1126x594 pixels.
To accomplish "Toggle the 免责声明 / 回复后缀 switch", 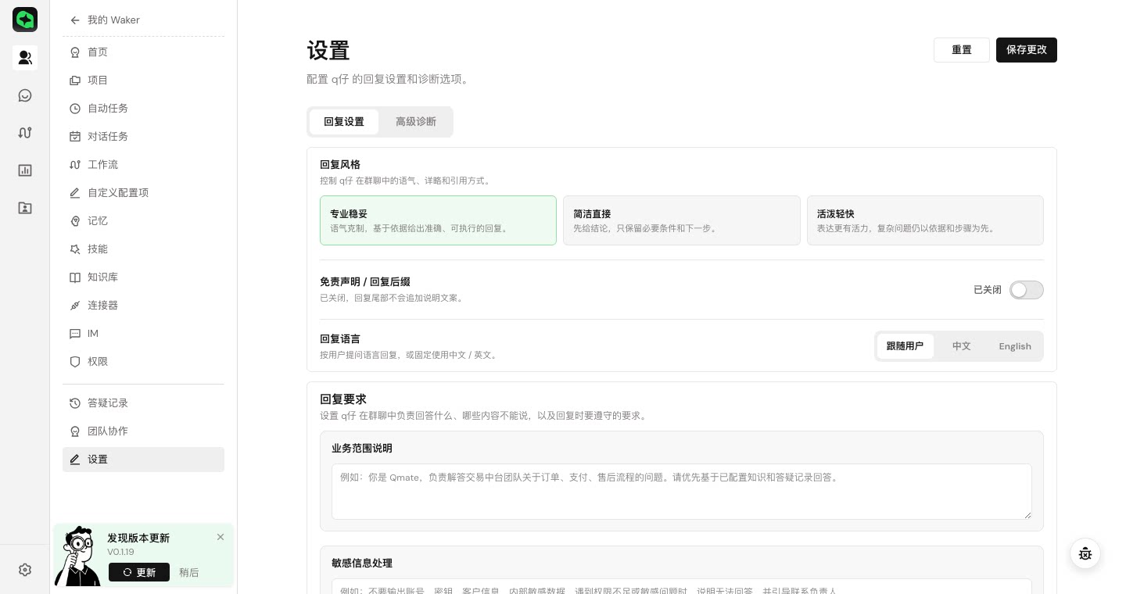I will click(x=1027, y=290).
